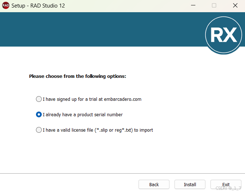Image resolution: width=245 pixels, height=193 pixels.
Task: Click the 'Setup - RAD Studio 12' window title
Action: [x=38, y=6]
